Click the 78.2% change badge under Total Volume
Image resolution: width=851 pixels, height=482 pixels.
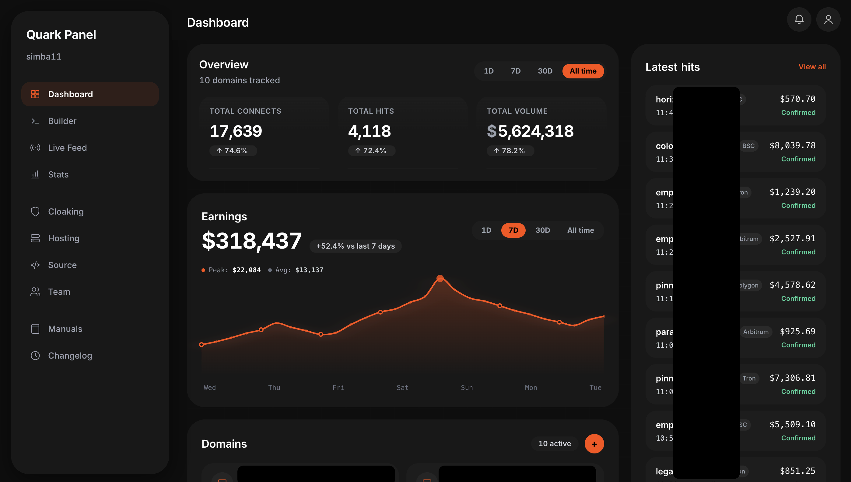[x=510, y=151]
